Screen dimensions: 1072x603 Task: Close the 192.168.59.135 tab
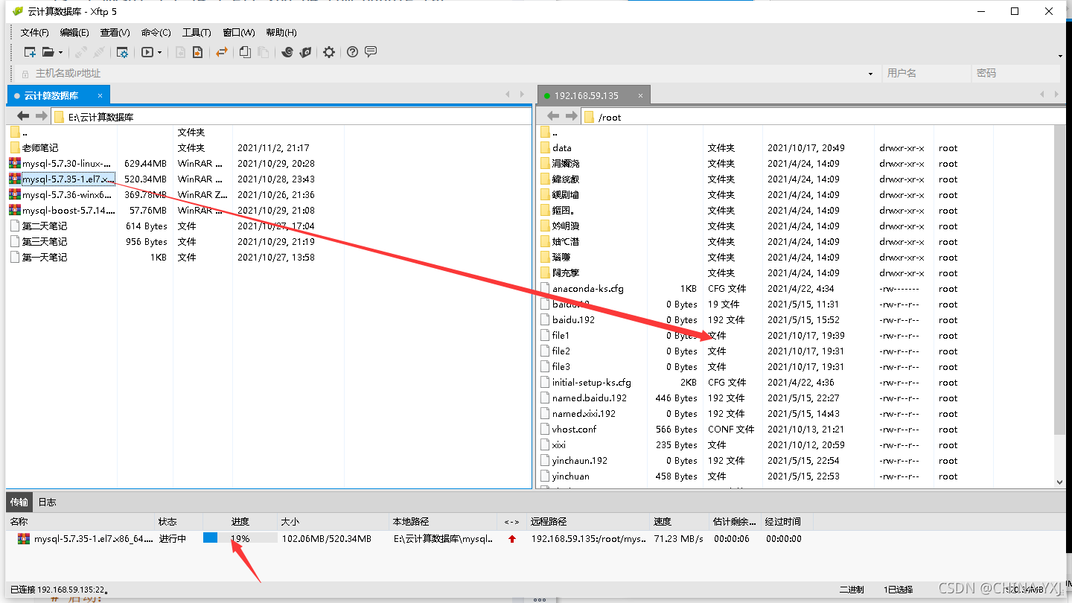(x=639, y=95)
